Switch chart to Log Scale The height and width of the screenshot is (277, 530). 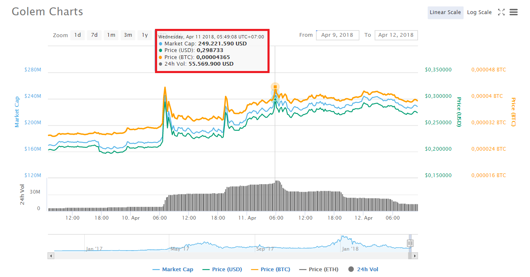pyautogui.click(x=479, y=12)
